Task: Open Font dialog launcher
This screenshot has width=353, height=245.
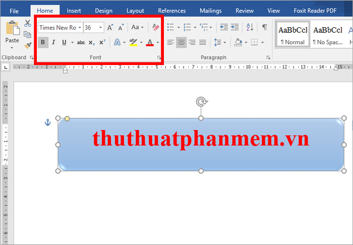Action: coord(159,57)
